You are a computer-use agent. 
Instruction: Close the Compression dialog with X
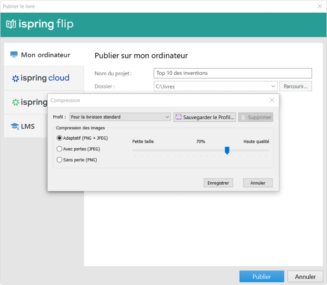[x=272, y=100]
